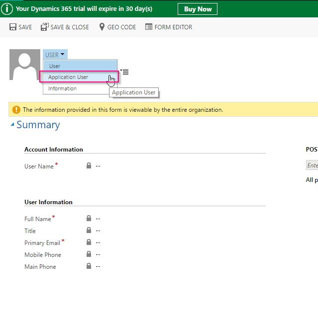Click the GEO CODE label
The height and width of the screenshot is (319, 318).
[121, 27]
